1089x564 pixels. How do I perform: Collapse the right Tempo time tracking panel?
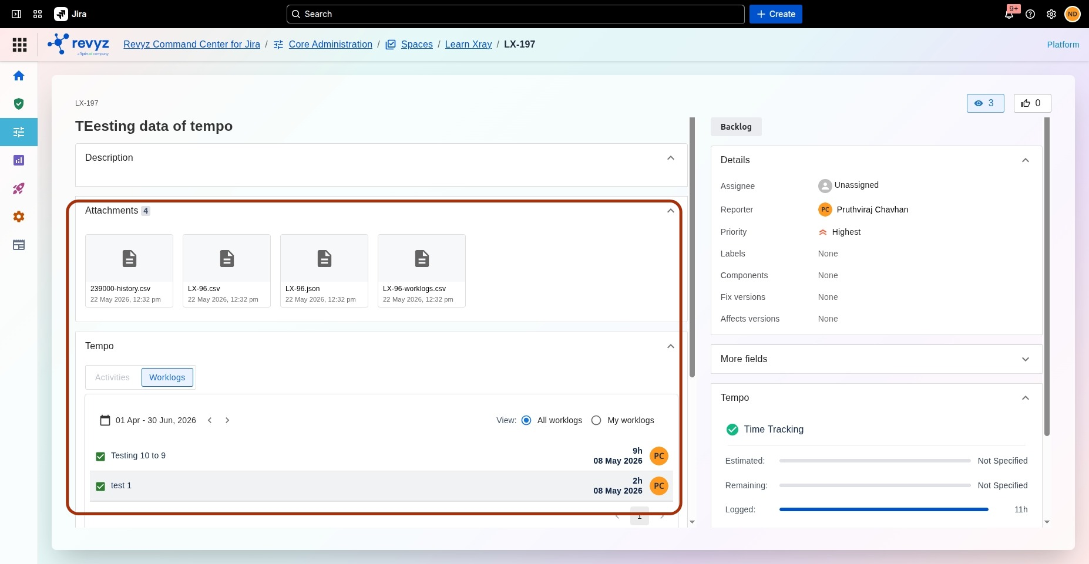coord(1026,398)
